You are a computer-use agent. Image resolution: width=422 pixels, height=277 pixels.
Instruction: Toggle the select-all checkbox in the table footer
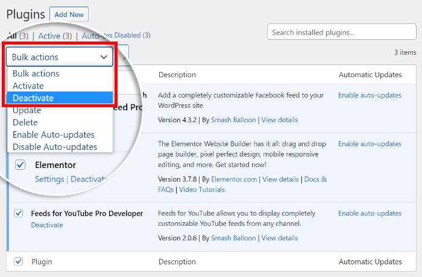click(x=19, y=261)
